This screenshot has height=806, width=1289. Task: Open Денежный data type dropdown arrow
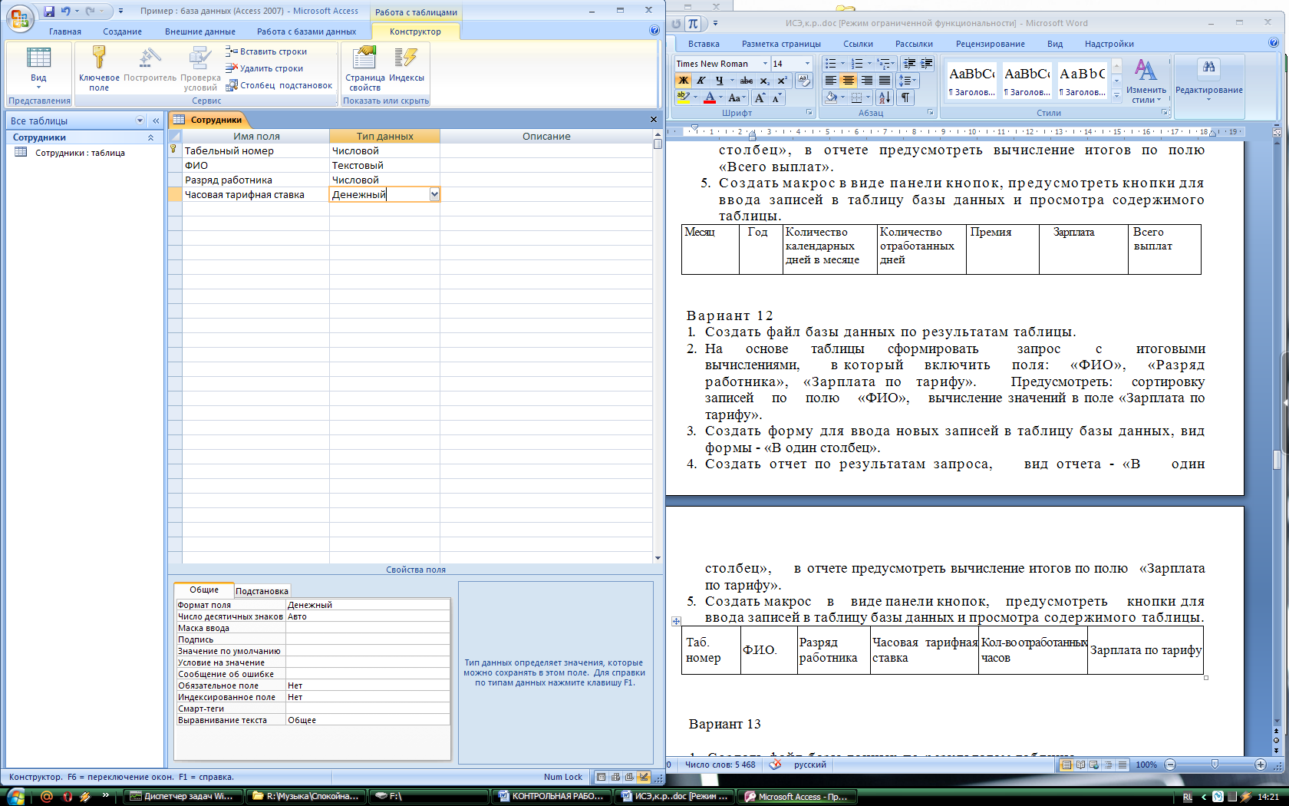(434, 194)
